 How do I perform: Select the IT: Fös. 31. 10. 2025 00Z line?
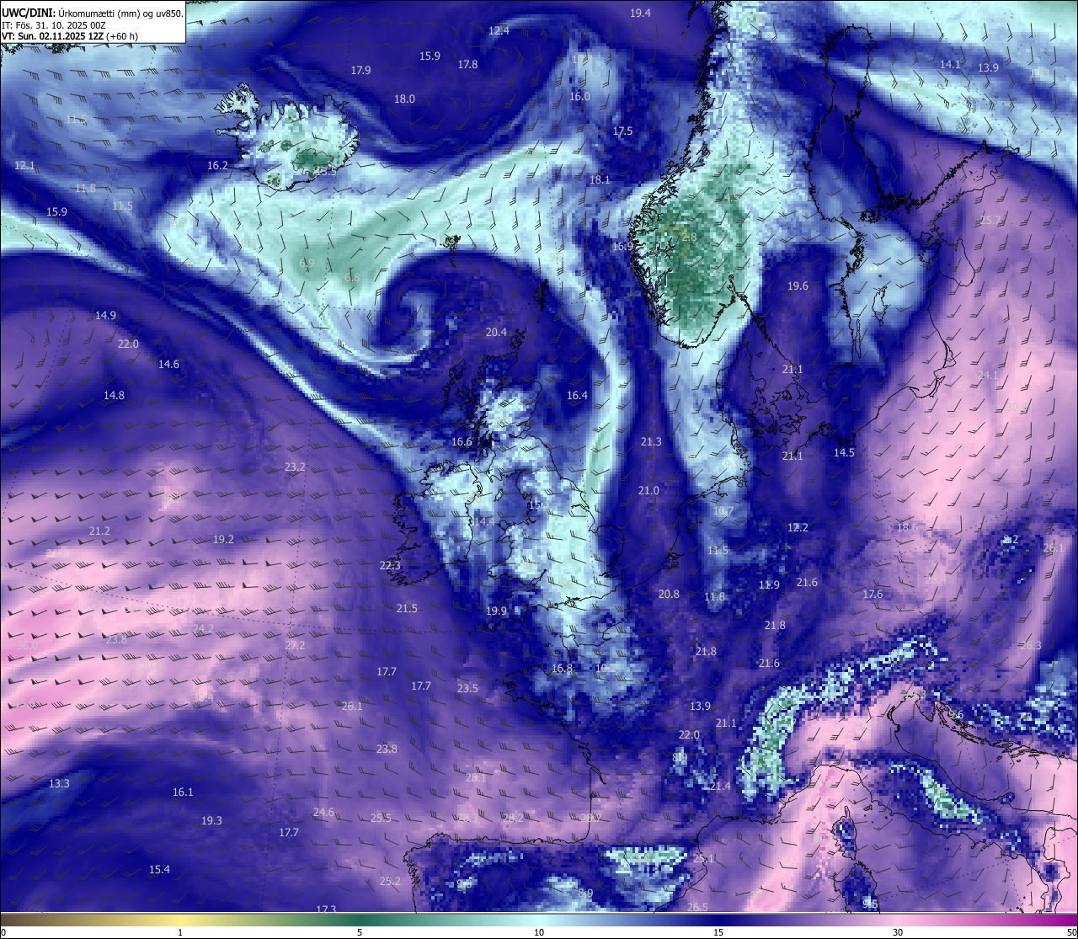click(54, 25)
